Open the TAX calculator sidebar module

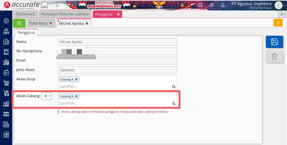[6, 125]
